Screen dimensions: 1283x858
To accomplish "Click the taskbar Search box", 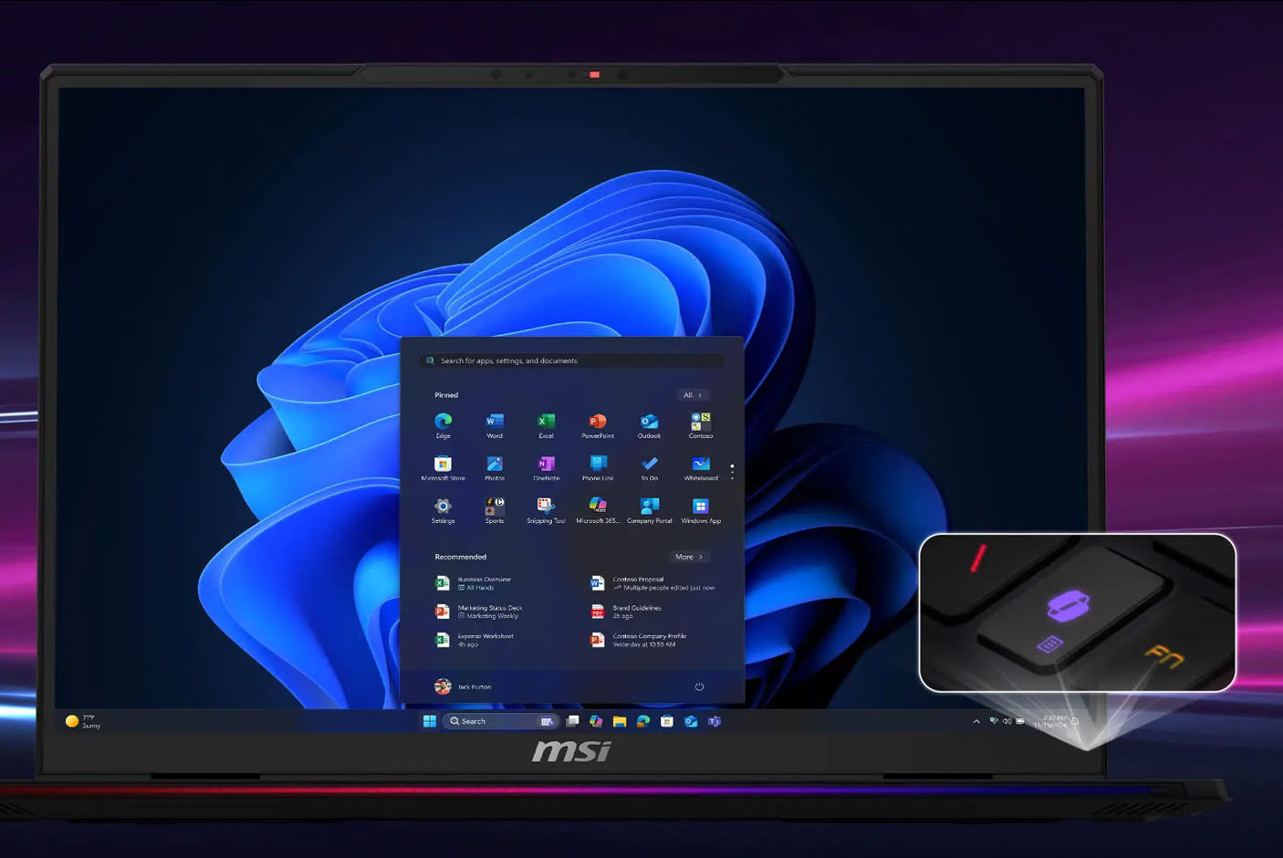I will pyautogui.click(x=501, y=721).
